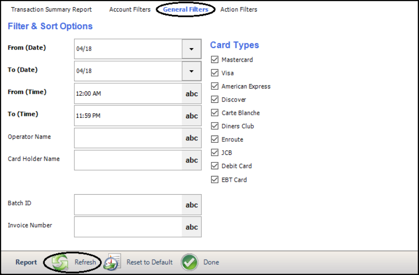
Task: Click the Filter & Sort Options heading
Action: [50, 26]
